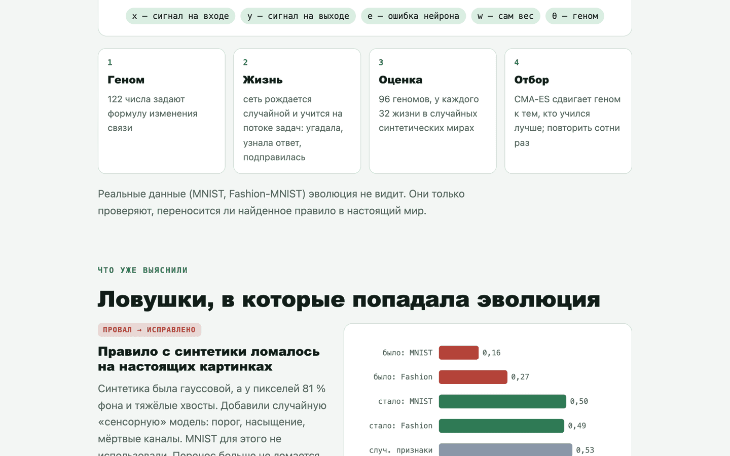
Task: Select the 'Отбор' step card heading
Action: [531, 80]
